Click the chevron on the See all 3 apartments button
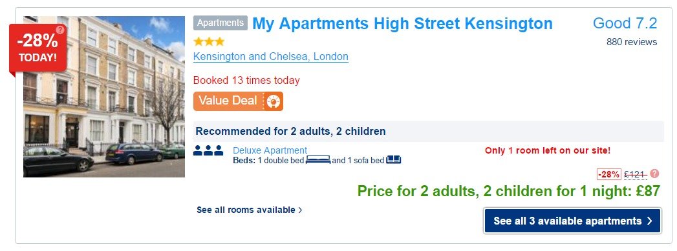The width and height of the screenshot is (677, 251). click(650, 221)
